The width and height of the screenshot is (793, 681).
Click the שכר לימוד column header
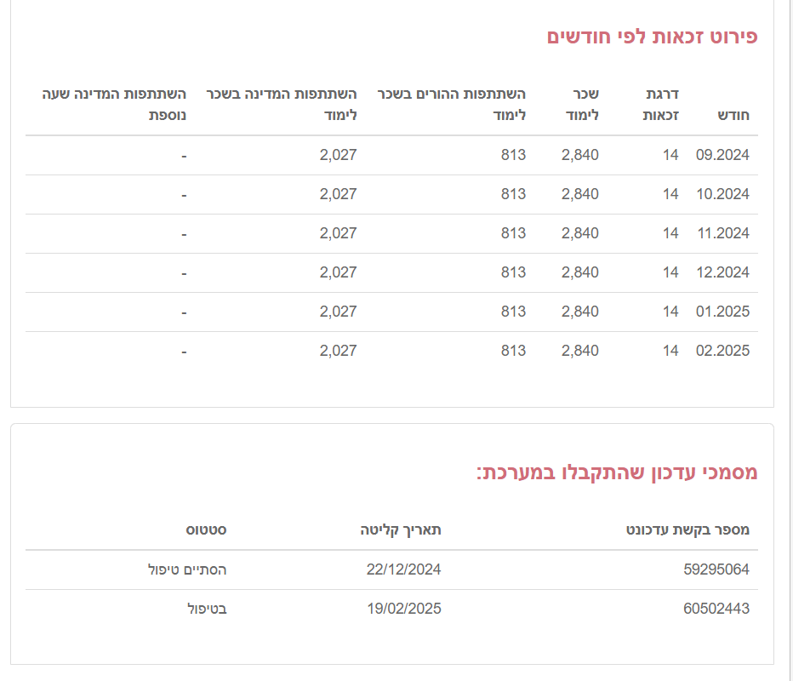582,105
